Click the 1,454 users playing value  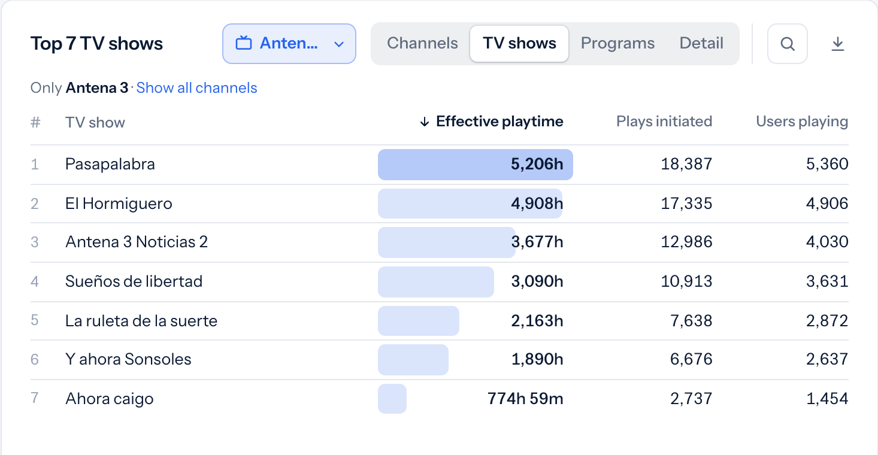pos(827,399)
